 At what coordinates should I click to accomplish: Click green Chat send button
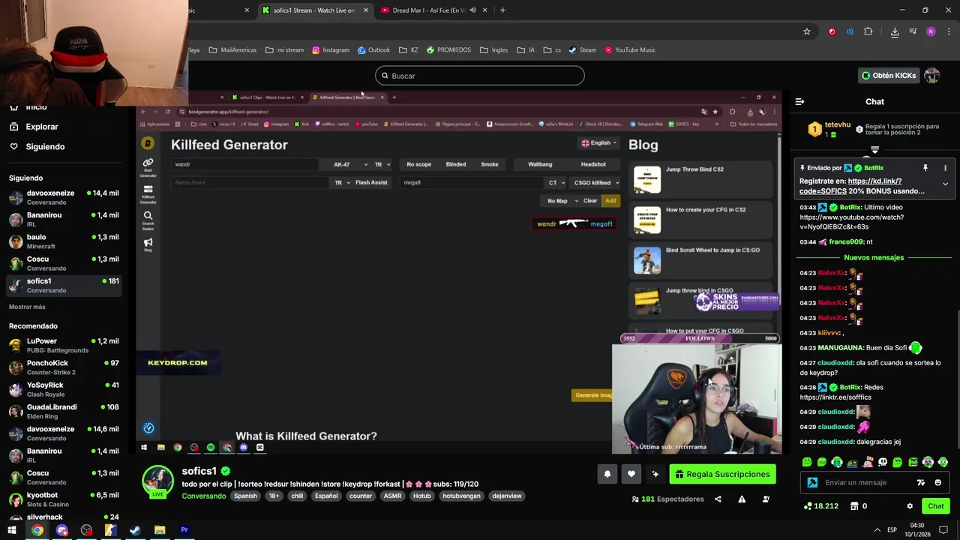point(936,506)
